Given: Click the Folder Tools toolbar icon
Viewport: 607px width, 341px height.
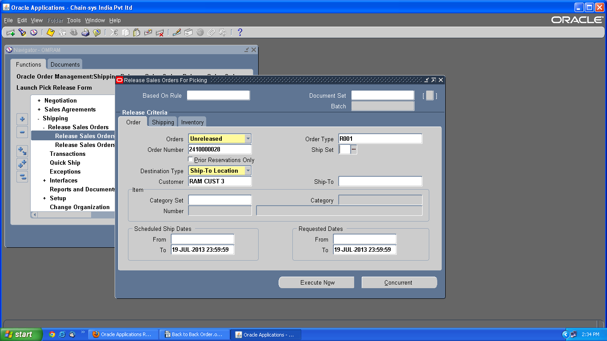Looking at the screenshot, I should (x=223, y=32).
